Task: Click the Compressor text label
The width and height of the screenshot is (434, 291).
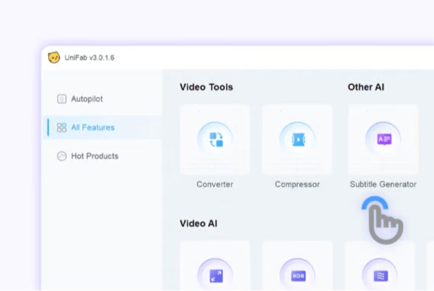Action: [x=297, y=184]
